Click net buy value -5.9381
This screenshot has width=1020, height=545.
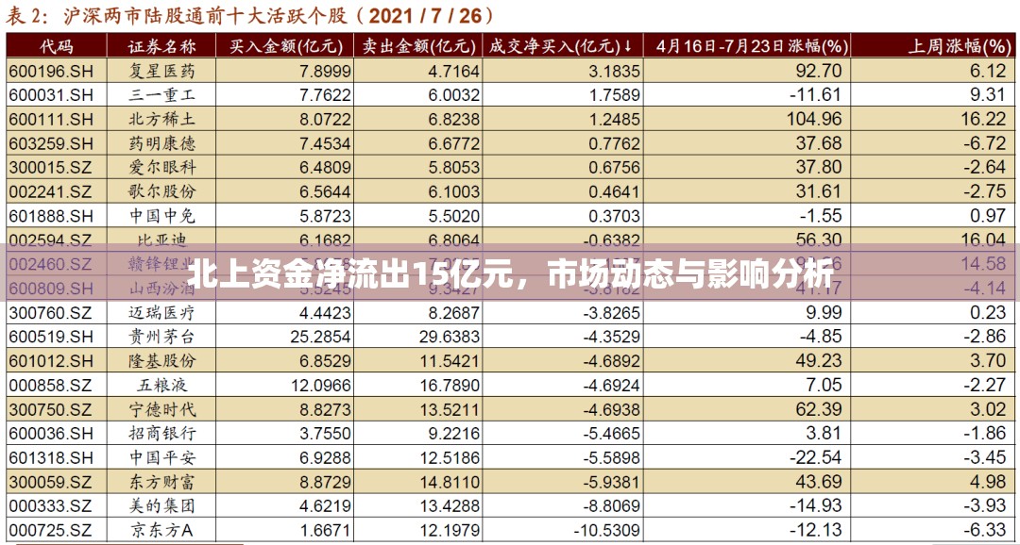(611, 482)
